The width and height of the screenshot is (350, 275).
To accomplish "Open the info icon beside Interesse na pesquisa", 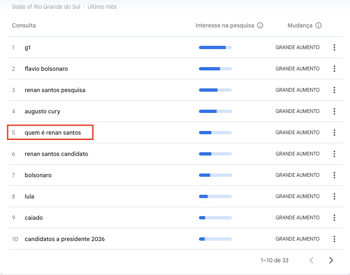I will click(260, 25).
